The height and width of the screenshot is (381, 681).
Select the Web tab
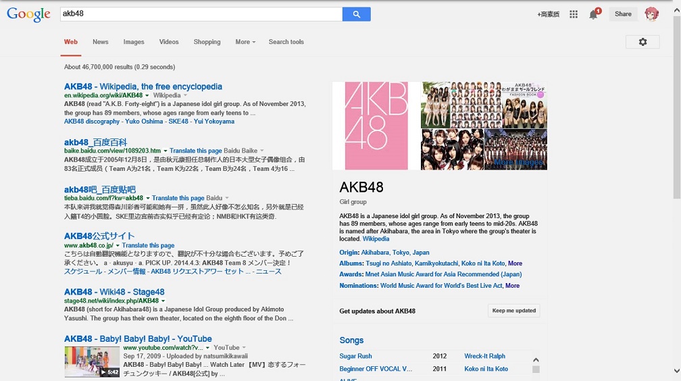(71, 42)
